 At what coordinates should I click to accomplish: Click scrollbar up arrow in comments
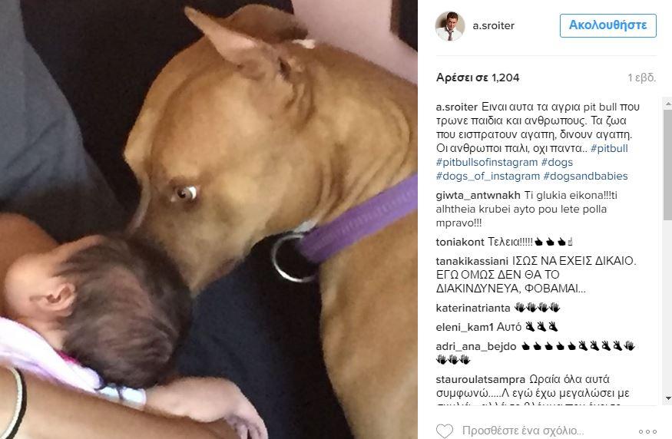(x=667, y=103)
